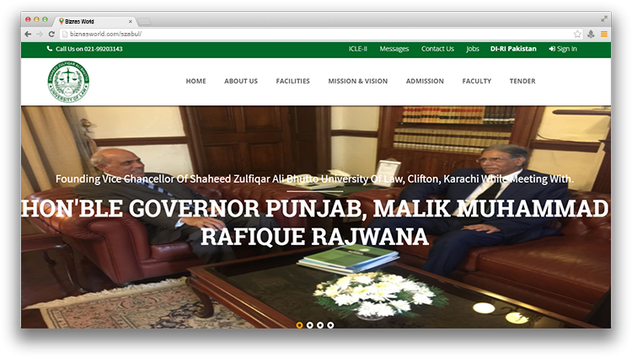Expand the Facilities navigation menu

coord(292,81)
